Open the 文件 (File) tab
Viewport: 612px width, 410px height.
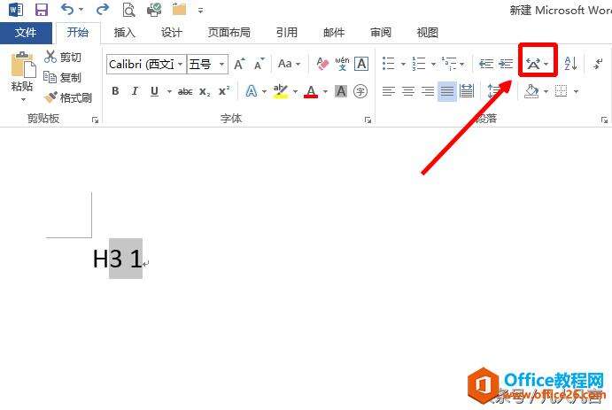click(26, 33)
